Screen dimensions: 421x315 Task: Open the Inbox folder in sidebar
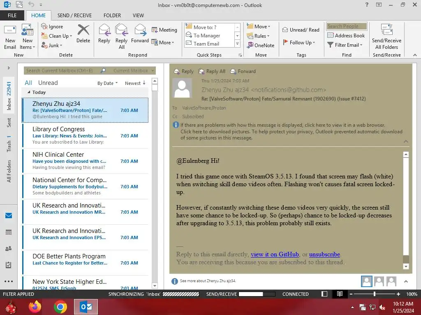tap(9, 96)
